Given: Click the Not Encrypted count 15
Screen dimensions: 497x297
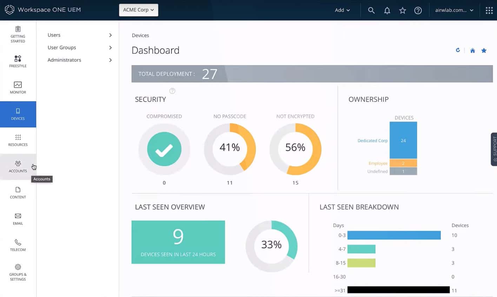Looking at the screenshot, I should click(296, 183).
